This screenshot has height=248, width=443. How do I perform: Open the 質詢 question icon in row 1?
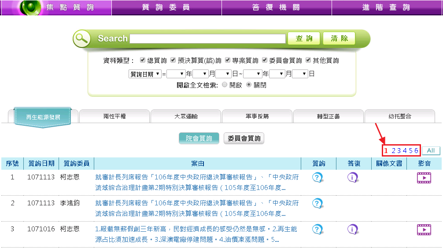(x=317, y=178)
